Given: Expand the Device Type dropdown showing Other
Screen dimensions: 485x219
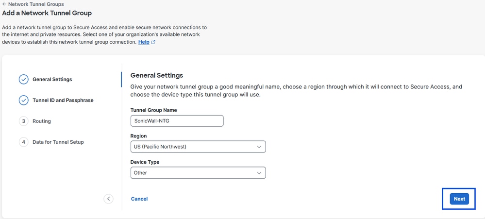Looking at the screenshot, I should (x=194, y=173).
